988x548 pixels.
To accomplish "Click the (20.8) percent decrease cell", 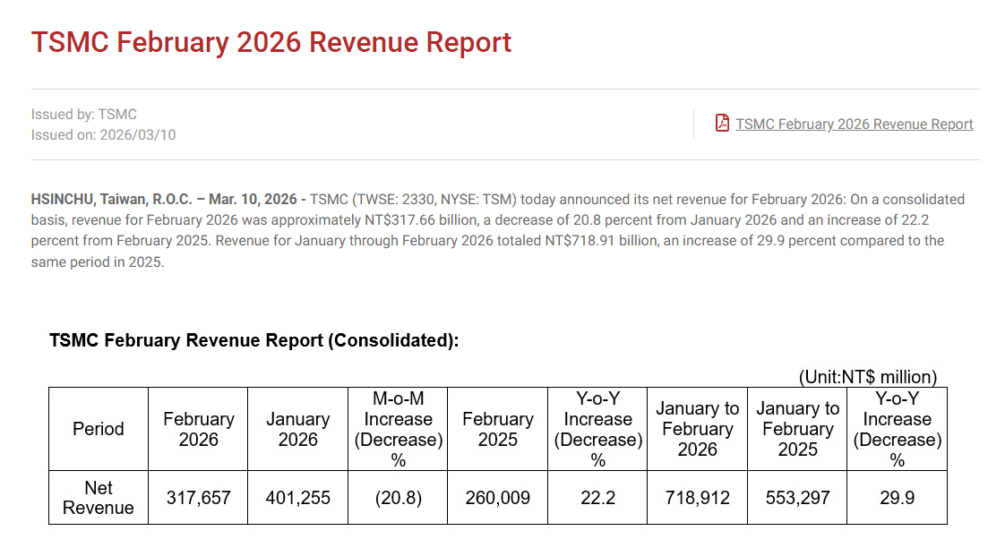I will (x=398, y=498).
